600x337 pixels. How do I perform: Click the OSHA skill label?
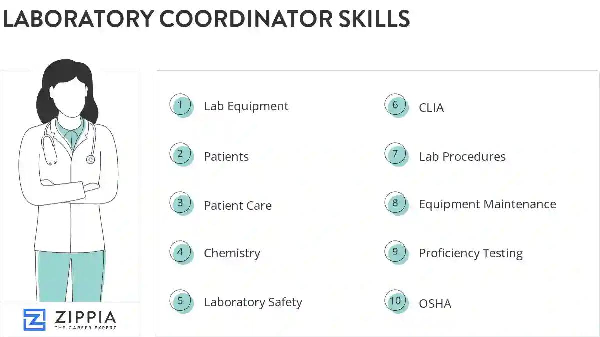435,304
